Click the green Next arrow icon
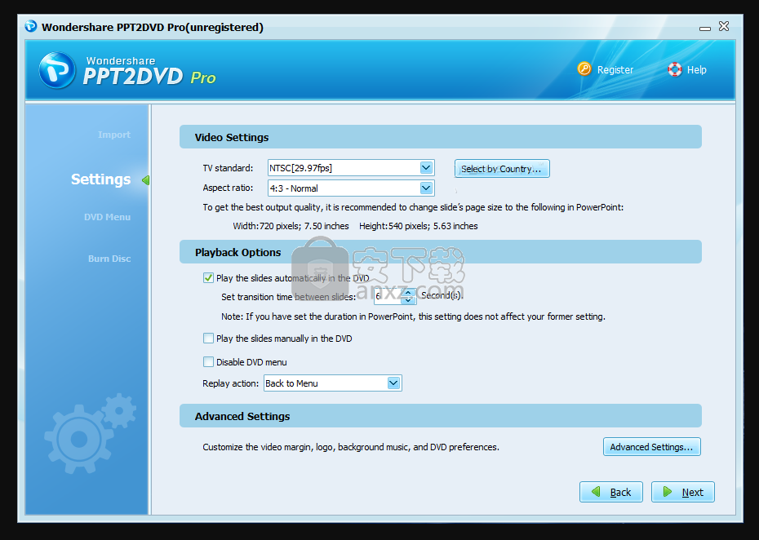 click(668, 492)
